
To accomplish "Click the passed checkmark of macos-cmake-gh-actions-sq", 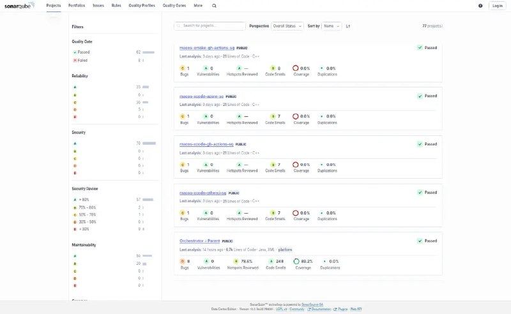I will click(420, 48).
